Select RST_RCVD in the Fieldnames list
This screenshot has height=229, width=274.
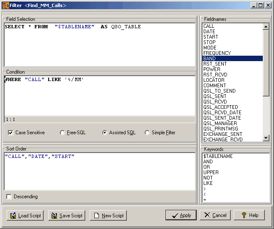232,75
